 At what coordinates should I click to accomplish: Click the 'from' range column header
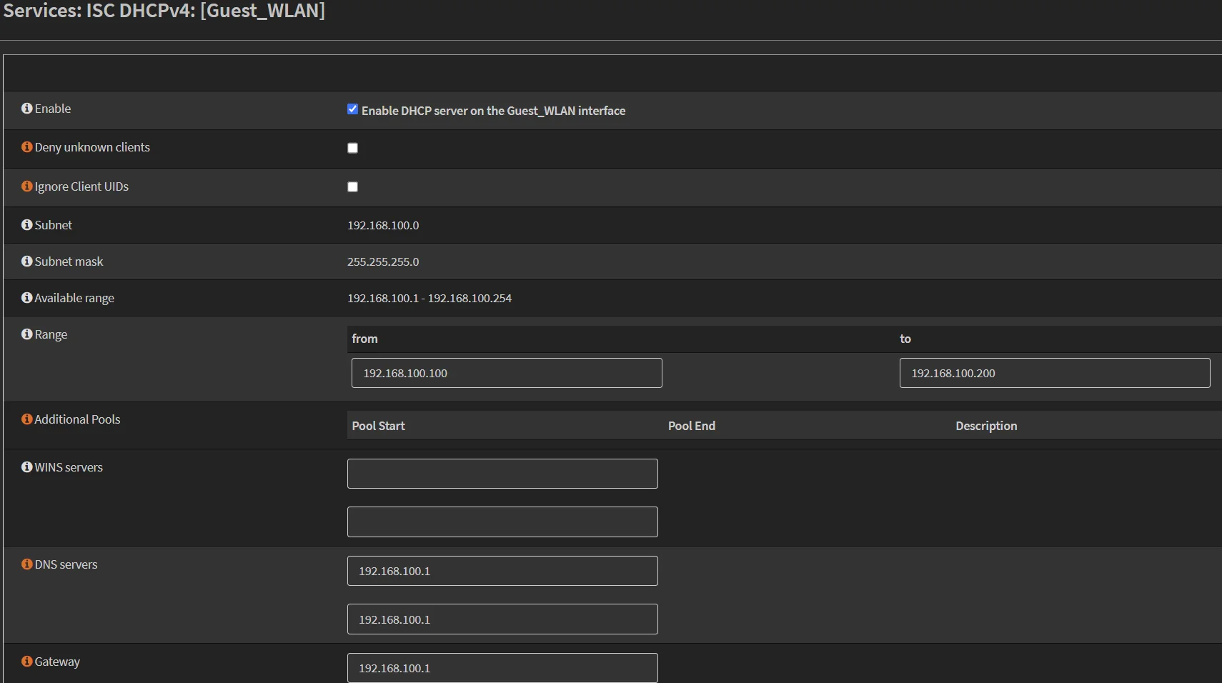click(364, 339)
